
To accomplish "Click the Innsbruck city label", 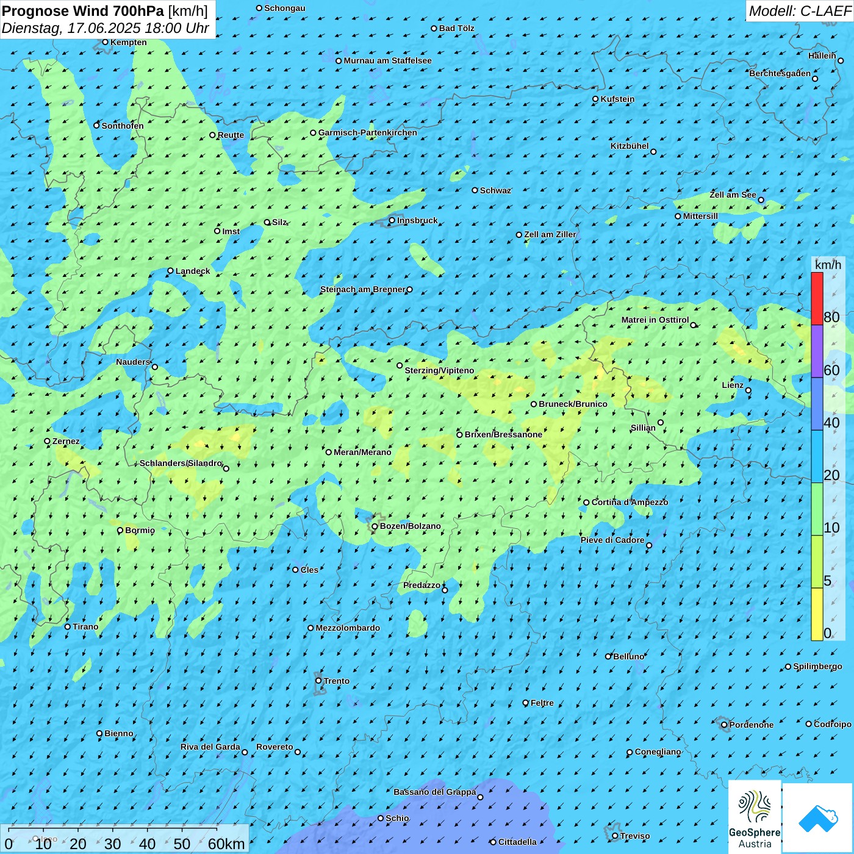I will click(x=417, y=220).
